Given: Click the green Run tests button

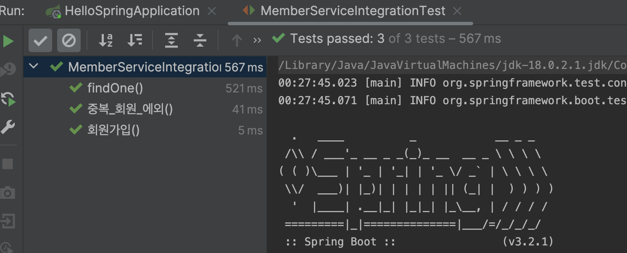Looking at the screenshot, I should click(8, 41).
